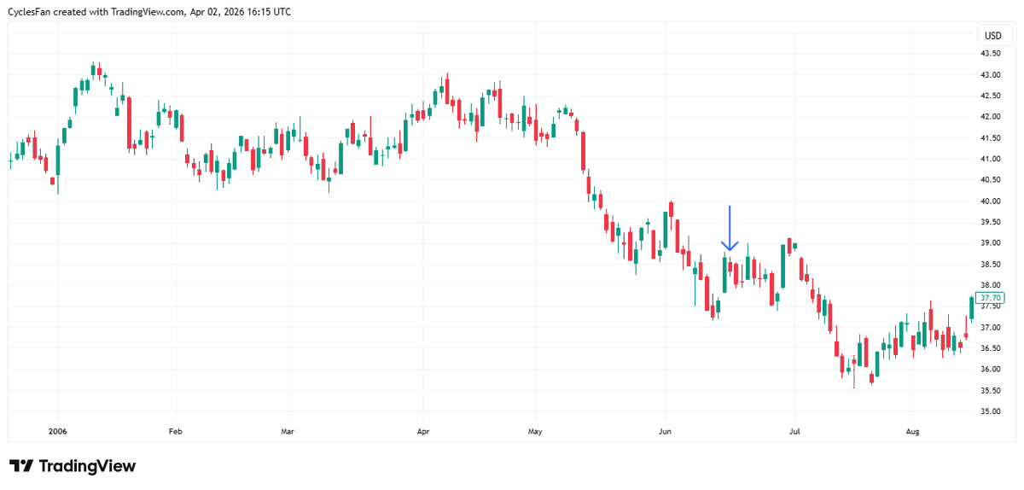Image resolution: width=1024 pixels, height=490 pixels.
Task: Click the price axis label 43.50
Action: point(991,54)
